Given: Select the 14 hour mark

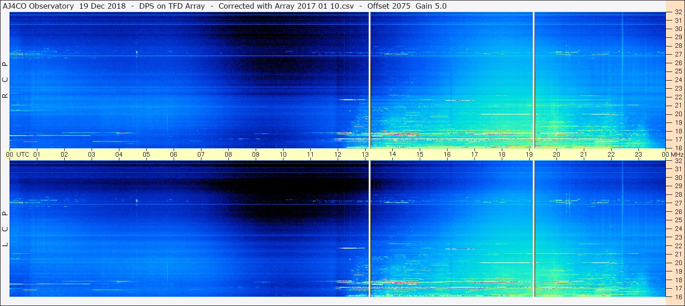Looking at the screenshot, I should 392,154.
